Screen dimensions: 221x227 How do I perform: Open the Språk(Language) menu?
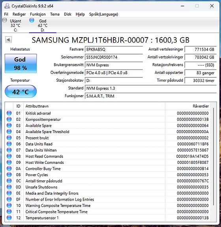click(x=104, y=14)
